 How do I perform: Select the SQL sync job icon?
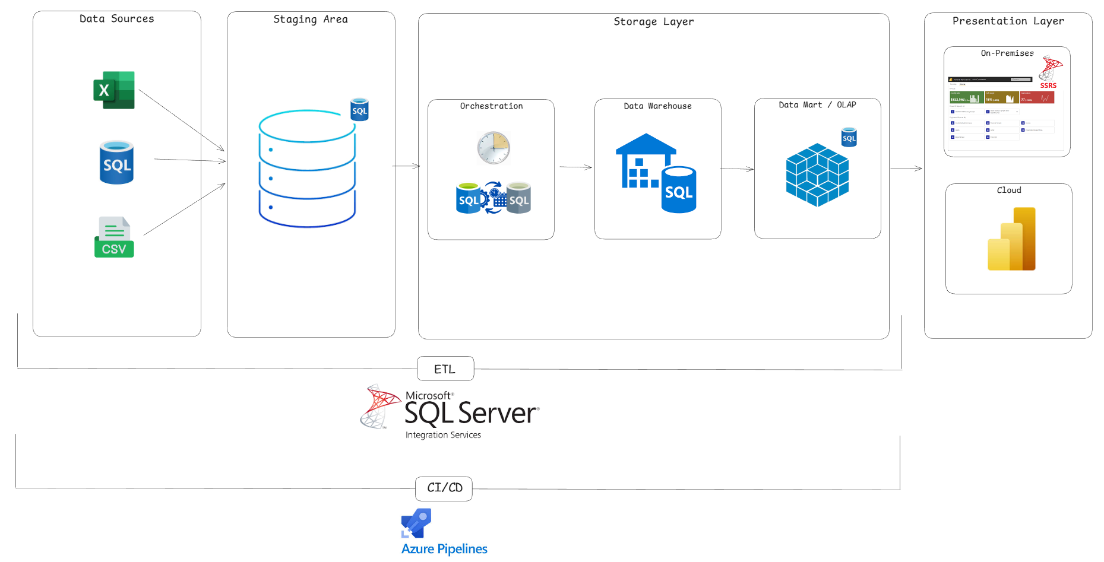[x=493, y=198]
